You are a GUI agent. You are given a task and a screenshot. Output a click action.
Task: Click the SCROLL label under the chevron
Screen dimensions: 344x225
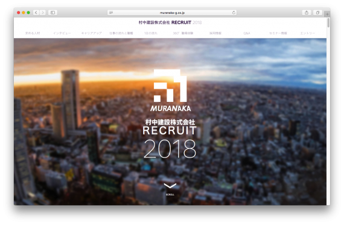[x=170, y=194]
